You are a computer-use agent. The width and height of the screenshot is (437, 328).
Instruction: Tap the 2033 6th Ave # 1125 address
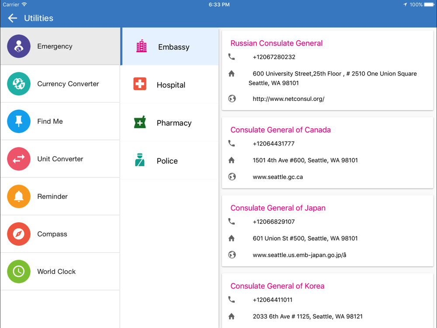coord(308,316)
